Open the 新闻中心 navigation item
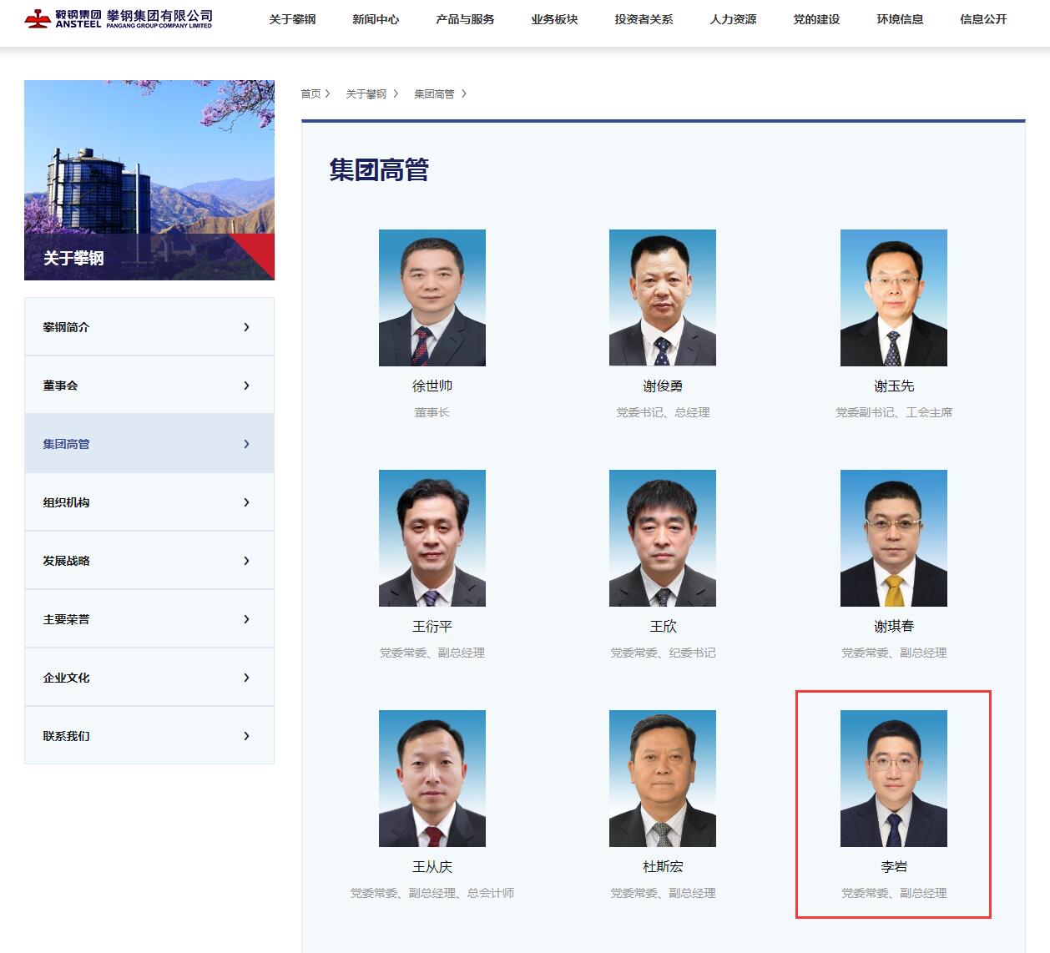 [x=376, y=19]
